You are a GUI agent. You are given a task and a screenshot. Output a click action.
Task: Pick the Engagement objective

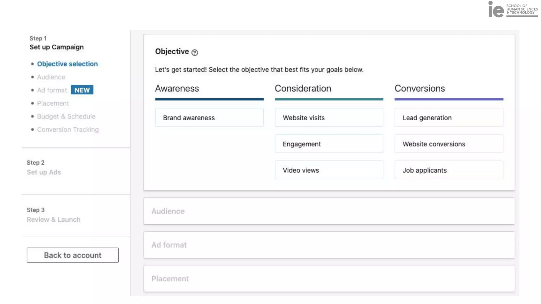pos(329,144)
